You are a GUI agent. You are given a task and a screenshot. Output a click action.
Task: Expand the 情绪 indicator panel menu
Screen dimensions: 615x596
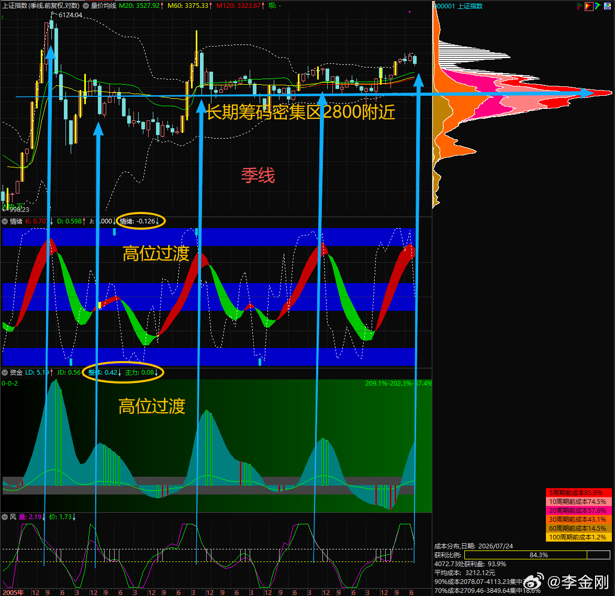[5, 221]
